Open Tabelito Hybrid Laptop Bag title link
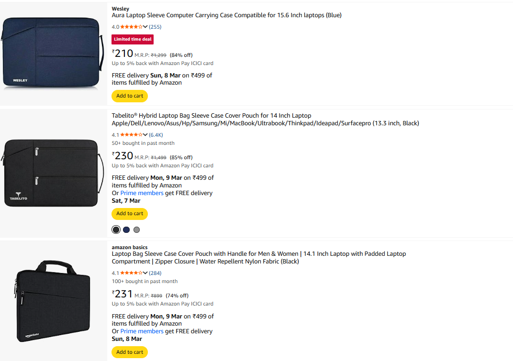 265,120
